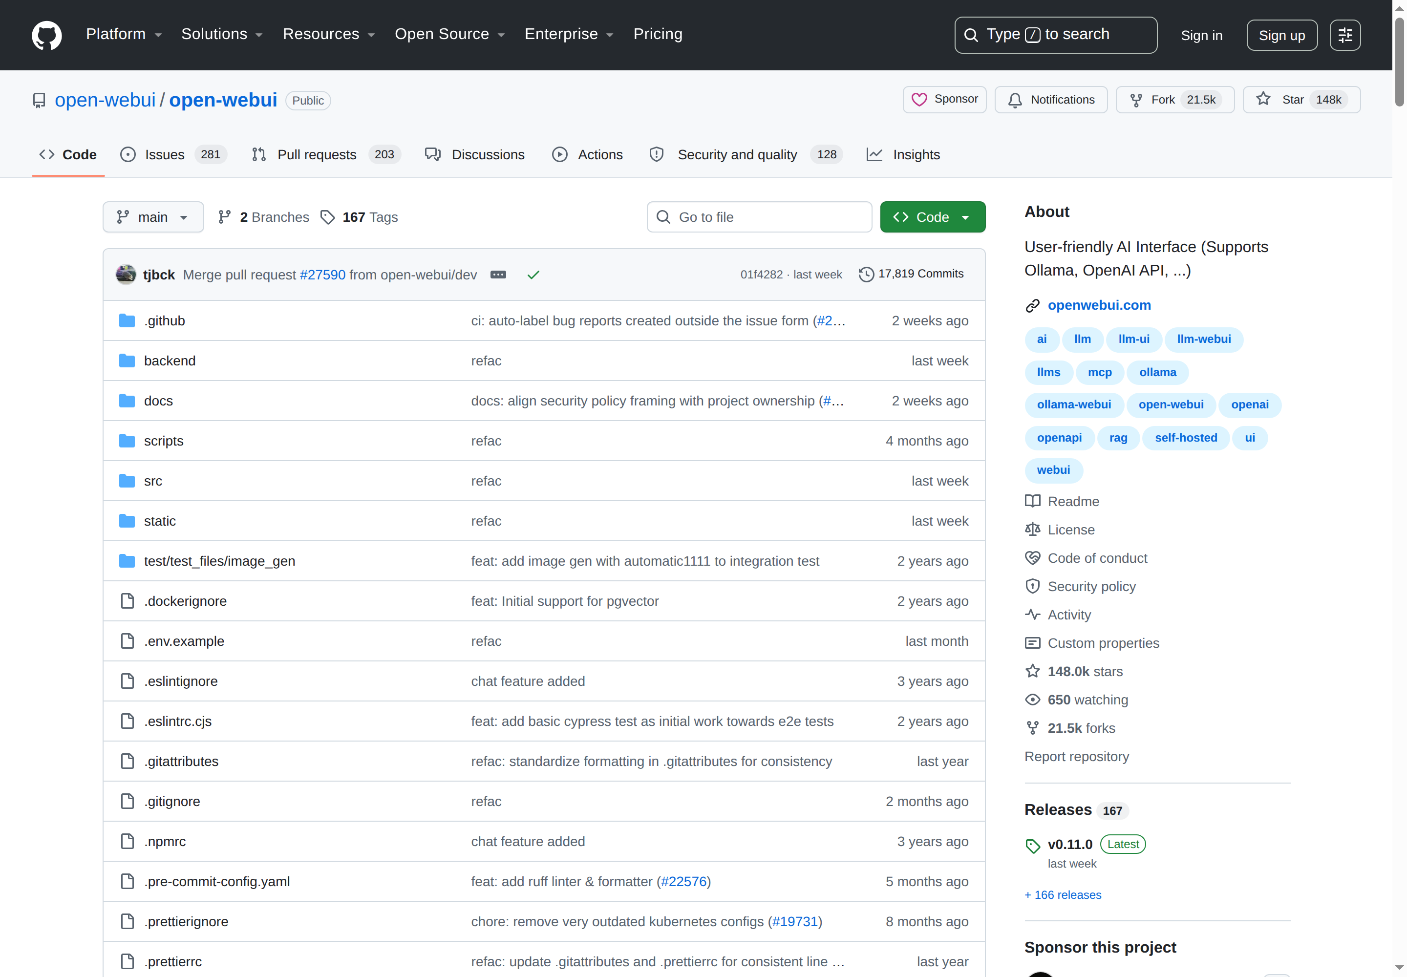
Task: Open the .pre-commit-config.yaml file
Action: coord(217,882)
